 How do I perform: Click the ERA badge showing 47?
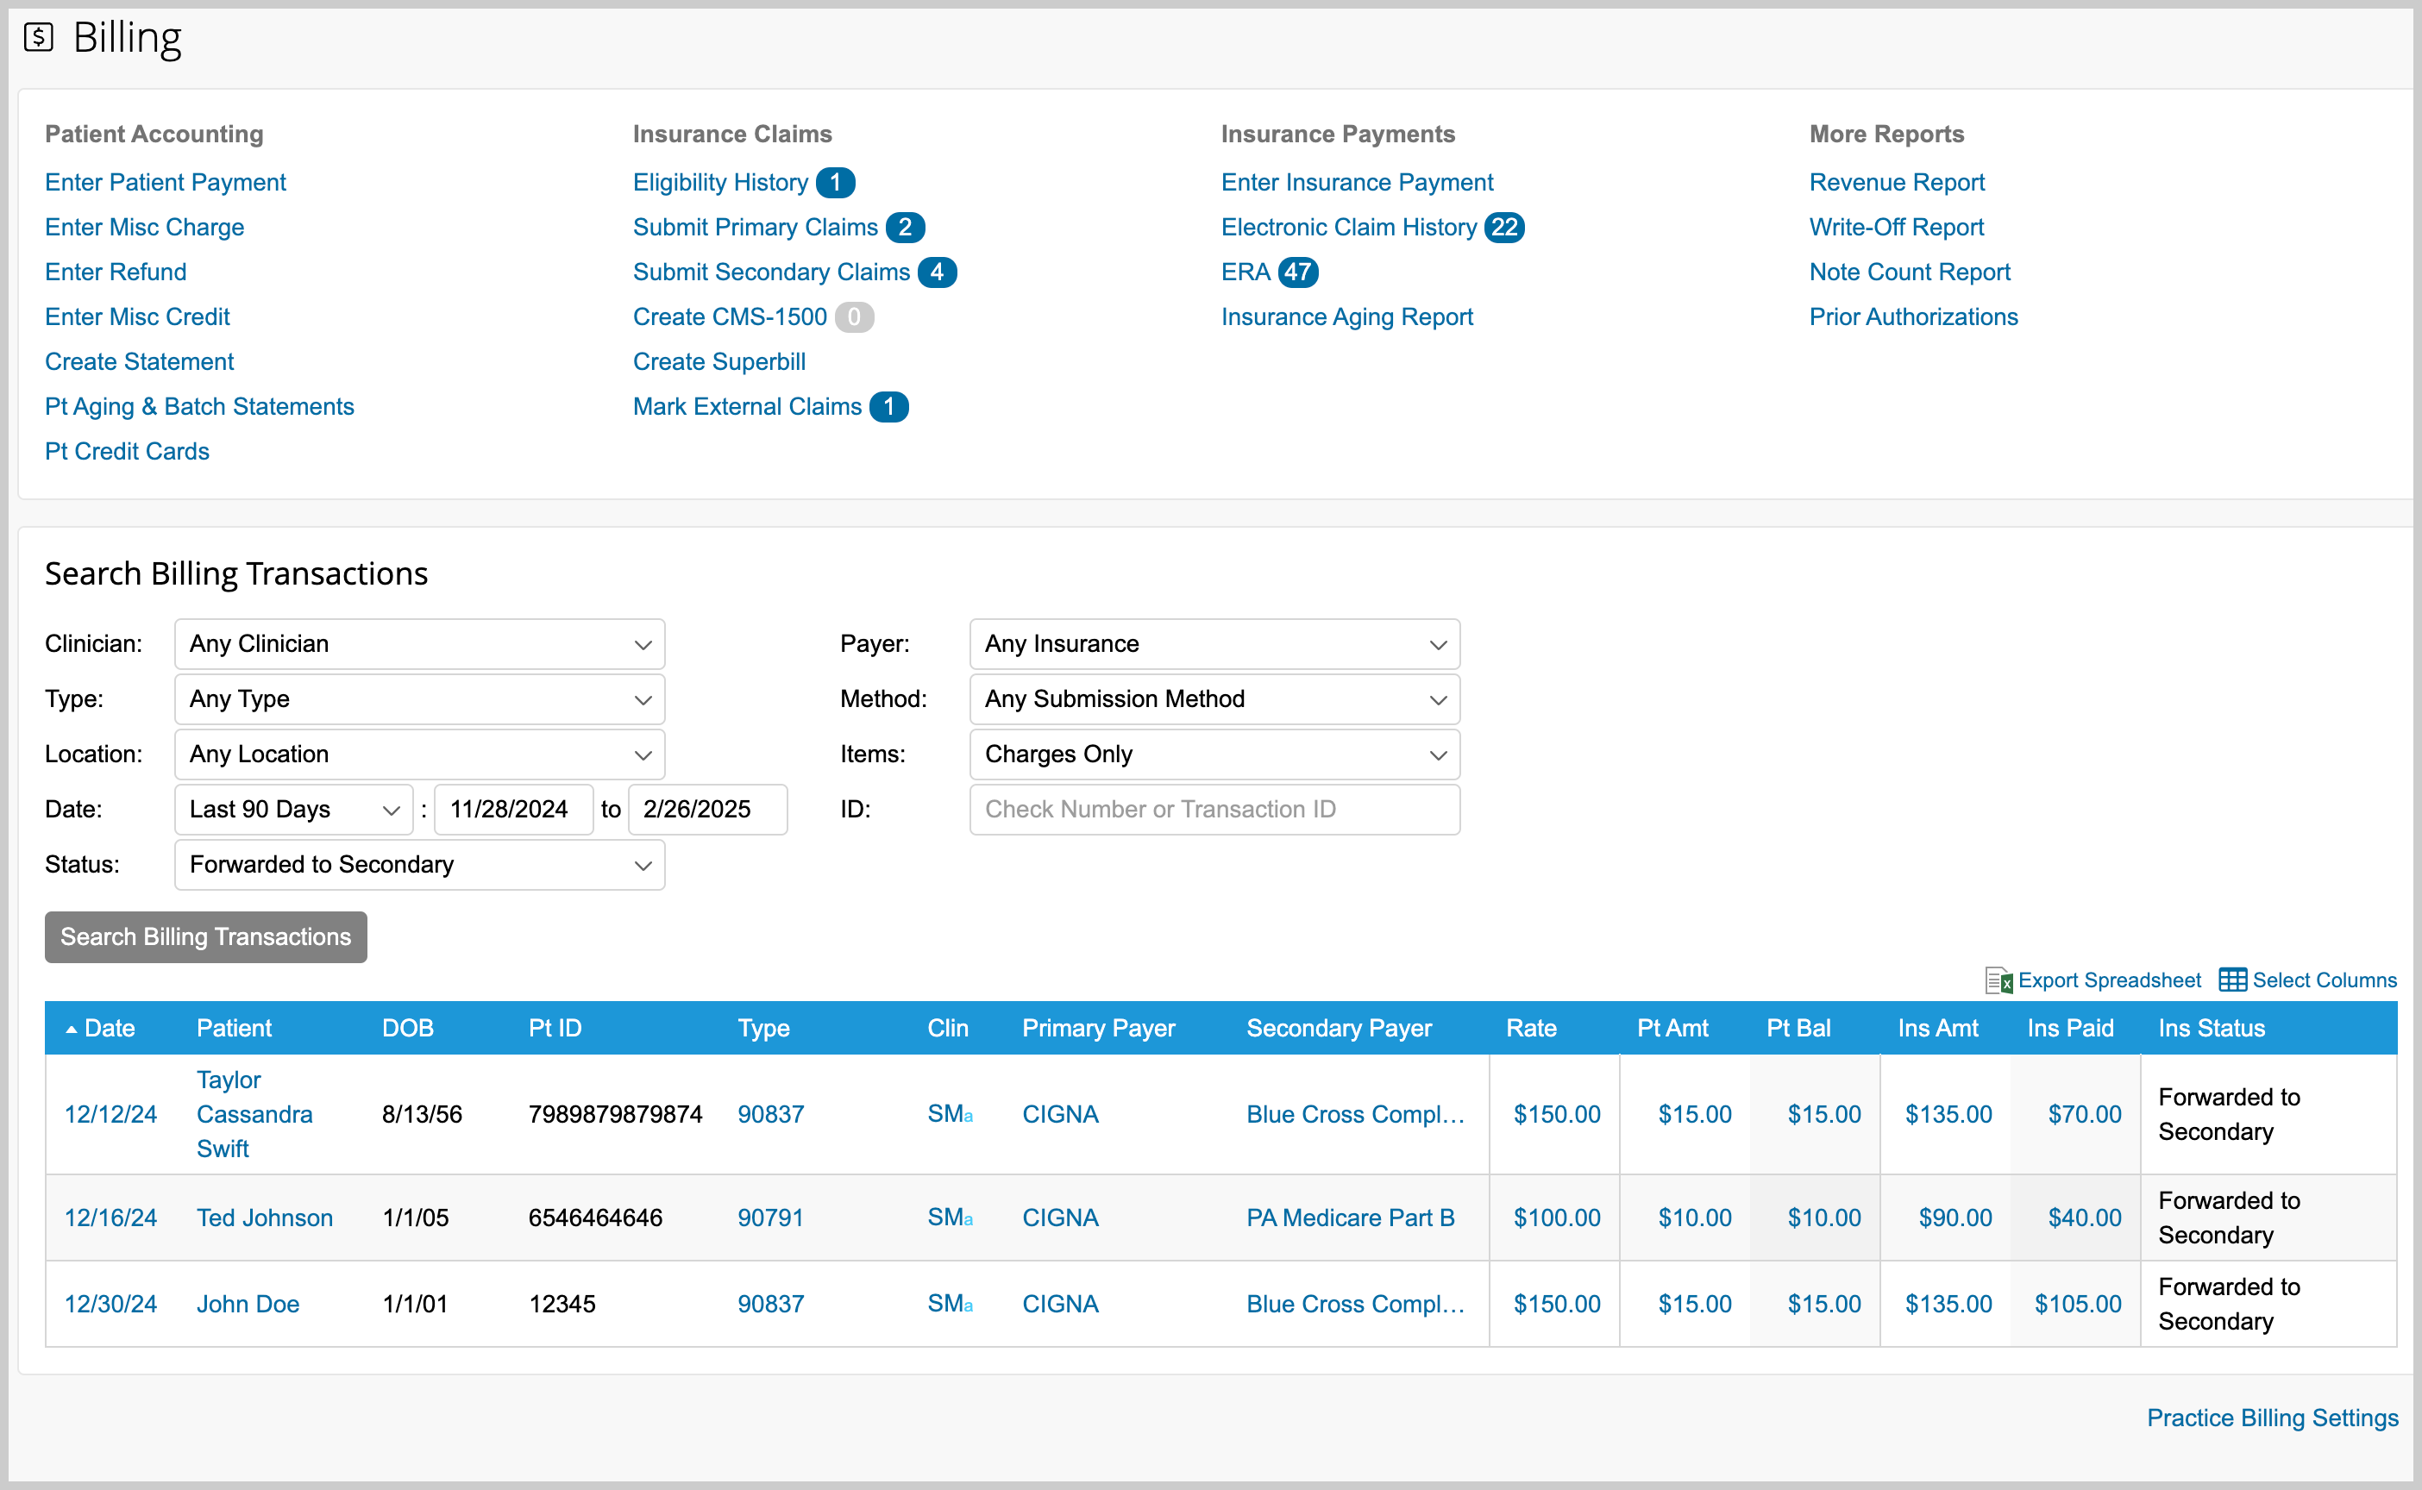(x=1297, y=272)
